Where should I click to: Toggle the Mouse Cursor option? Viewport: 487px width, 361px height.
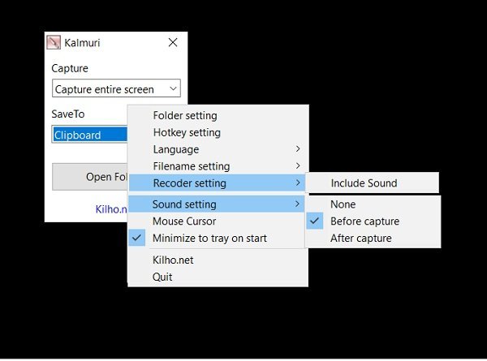click(x=184, y=221)
